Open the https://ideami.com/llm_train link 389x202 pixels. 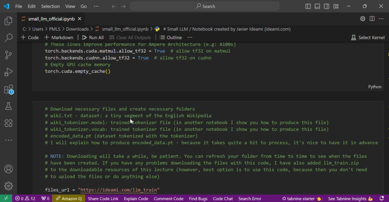[x=119, y=190]
